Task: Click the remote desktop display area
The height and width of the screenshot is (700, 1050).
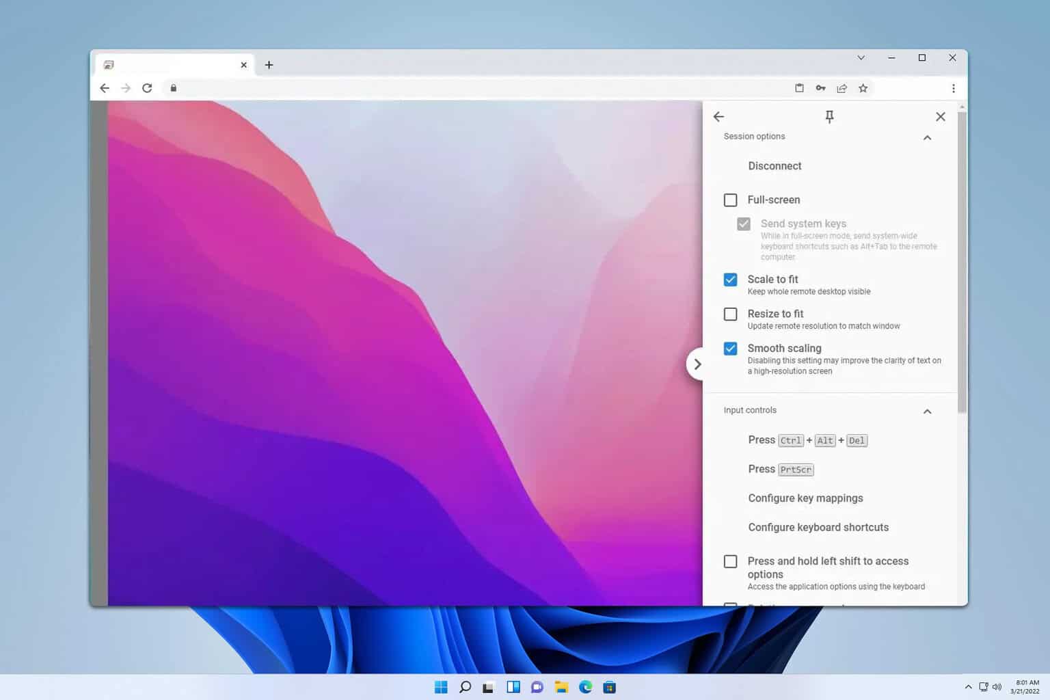Action: 405,353
